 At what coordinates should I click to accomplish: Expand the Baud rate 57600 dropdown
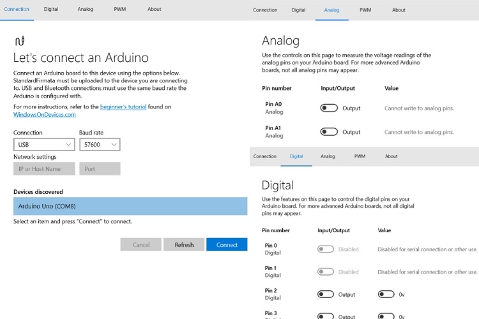point(100,145)
